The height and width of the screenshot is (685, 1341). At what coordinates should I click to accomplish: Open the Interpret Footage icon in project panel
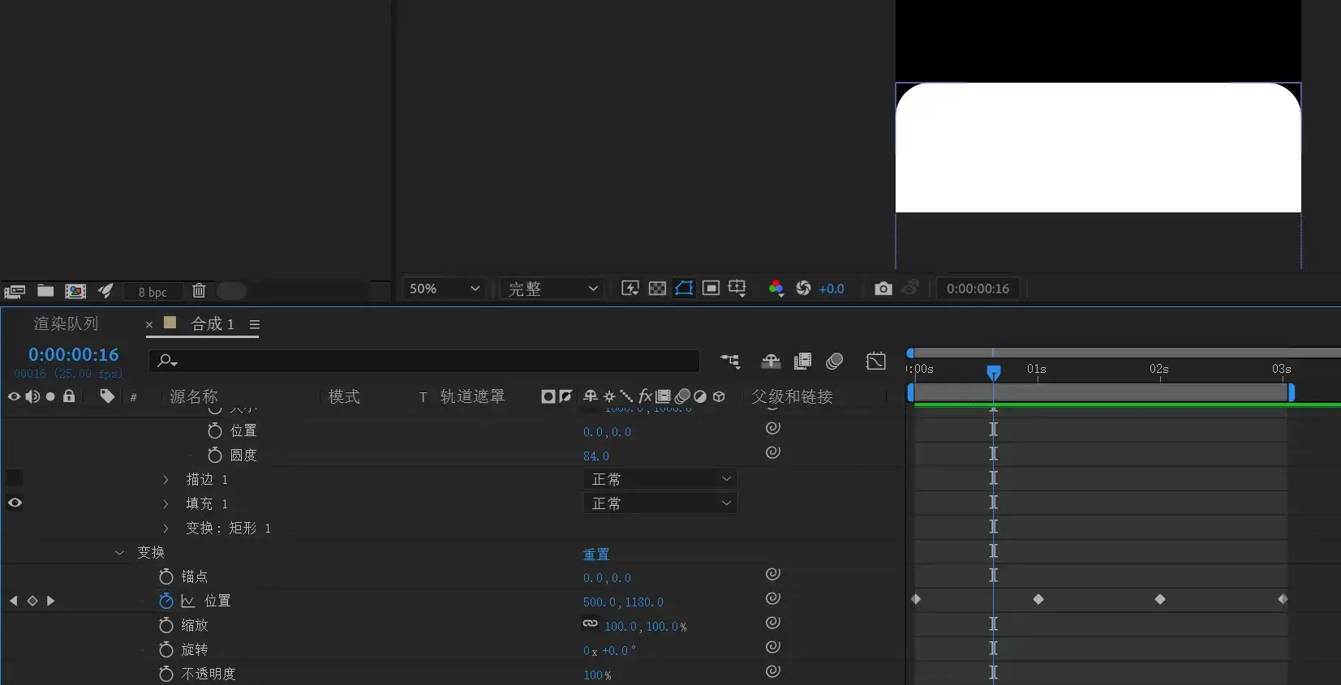pos(15,291)
